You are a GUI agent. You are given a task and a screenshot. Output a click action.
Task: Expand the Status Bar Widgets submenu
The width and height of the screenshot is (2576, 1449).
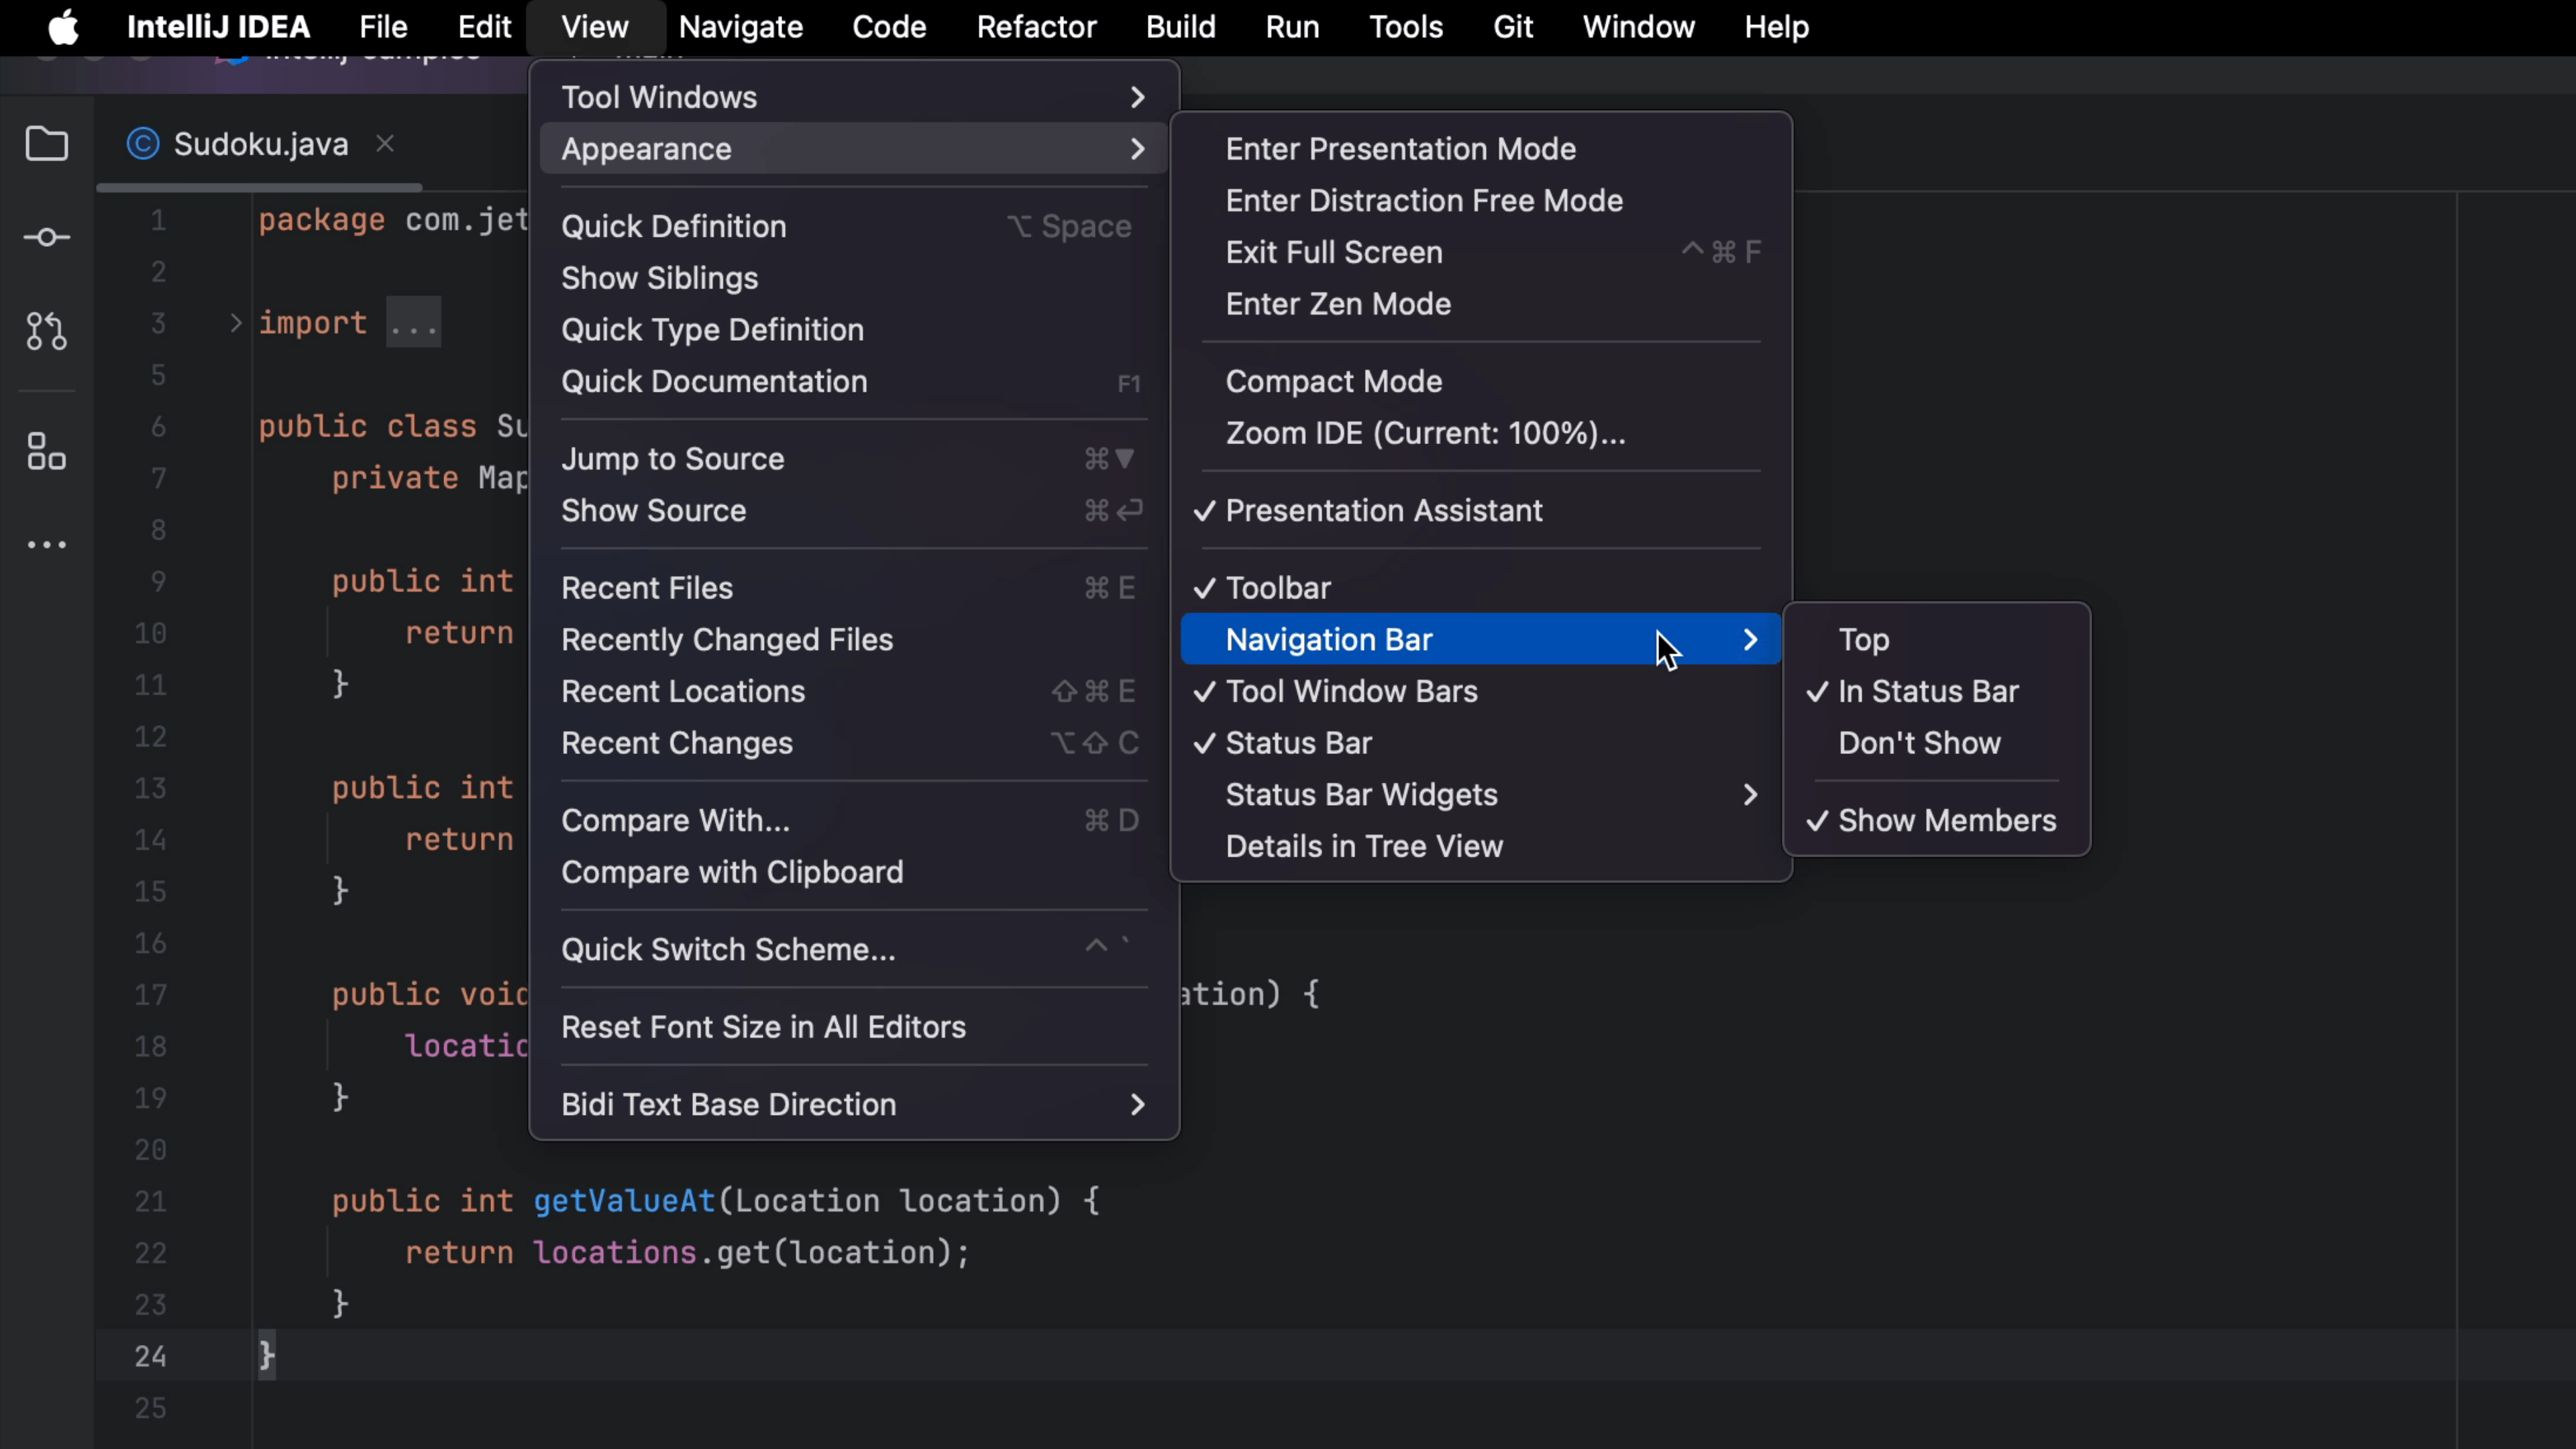[1483, 794]
